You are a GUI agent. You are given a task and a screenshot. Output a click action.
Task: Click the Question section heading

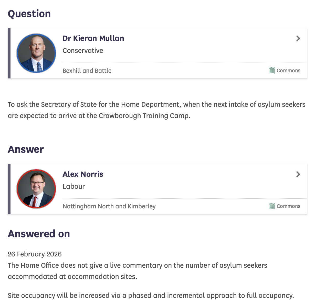pyautogui.click(x=29, y=14)
